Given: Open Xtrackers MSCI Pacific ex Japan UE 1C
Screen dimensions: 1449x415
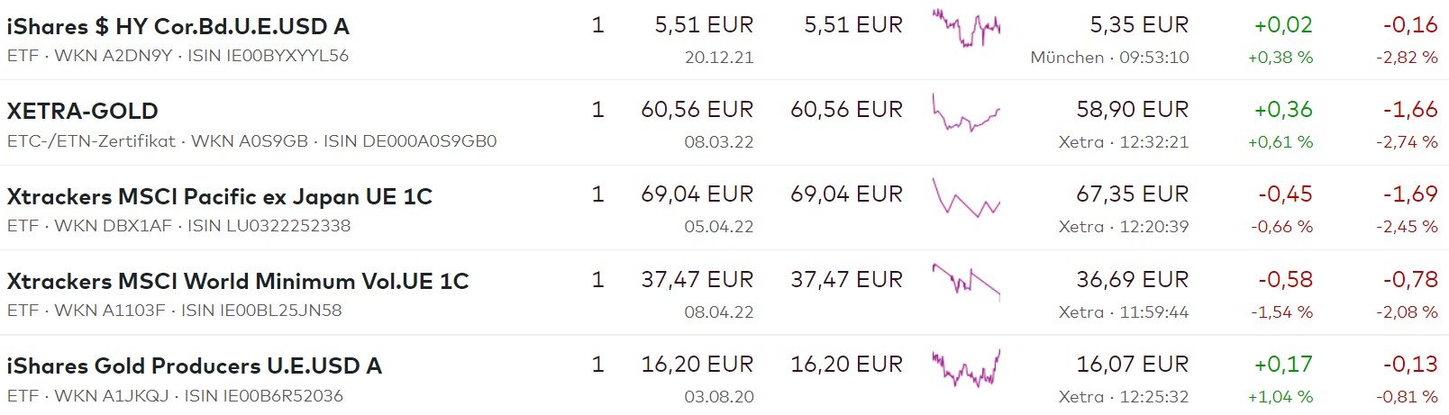Looking at the screenshot, I should point(219,196).
